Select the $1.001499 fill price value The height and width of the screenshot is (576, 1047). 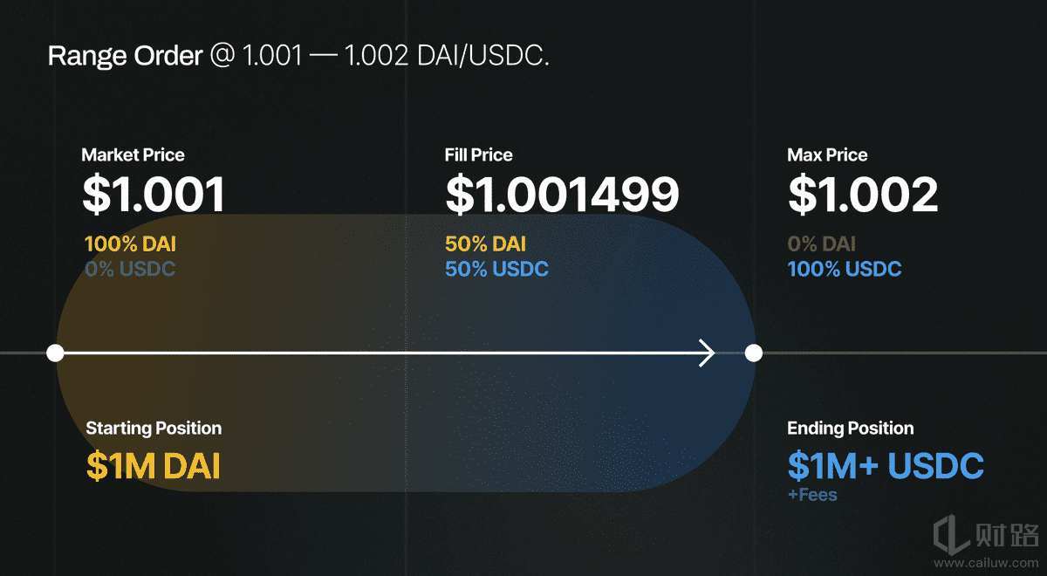tap(562, 195)
